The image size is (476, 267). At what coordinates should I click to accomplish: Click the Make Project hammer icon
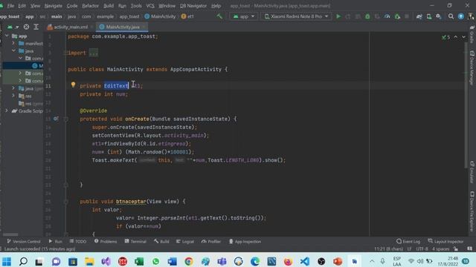pos(219,16)
